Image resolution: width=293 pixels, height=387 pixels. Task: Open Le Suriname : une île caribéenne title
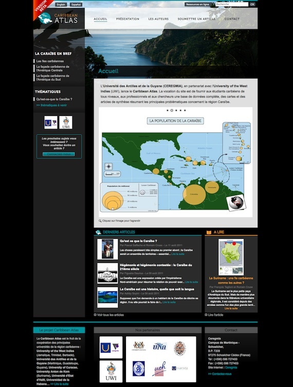point(231,280)
